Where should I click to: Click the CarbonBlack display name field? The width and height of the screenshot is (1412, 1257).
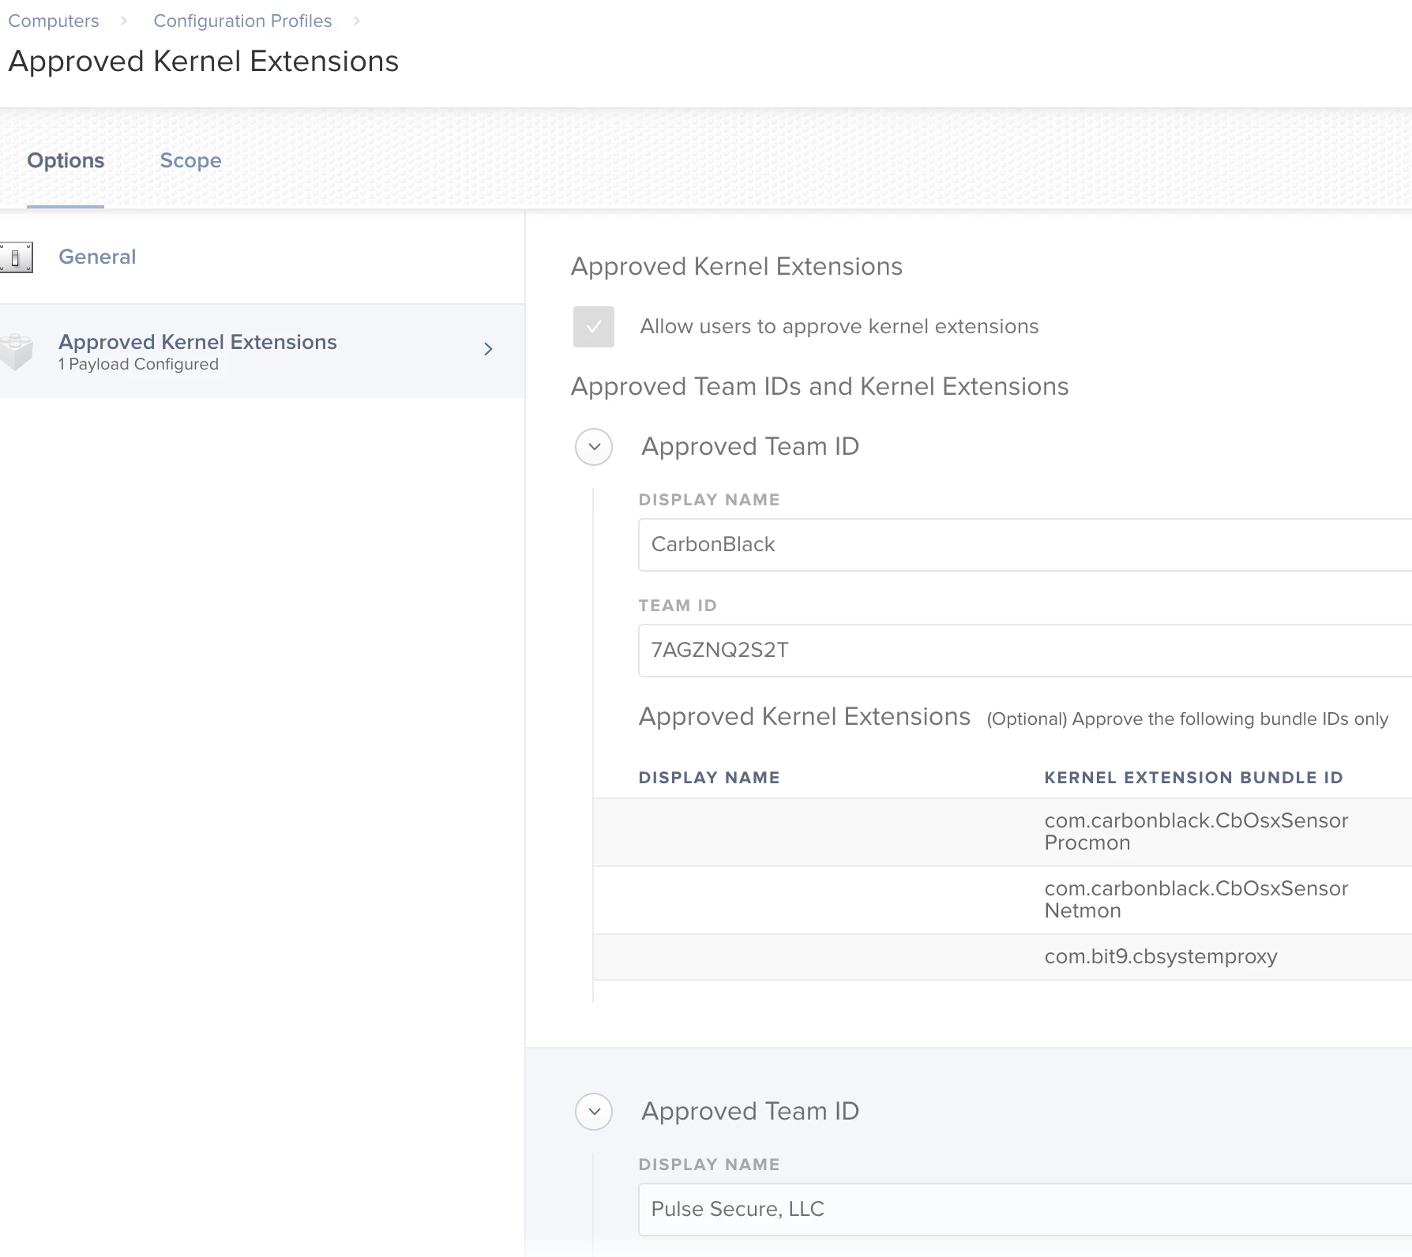pos(1025,545)
